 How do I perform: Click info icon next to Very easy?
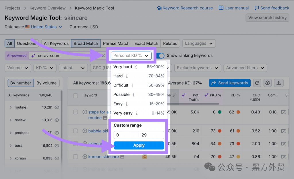click(x=136, y=113)
